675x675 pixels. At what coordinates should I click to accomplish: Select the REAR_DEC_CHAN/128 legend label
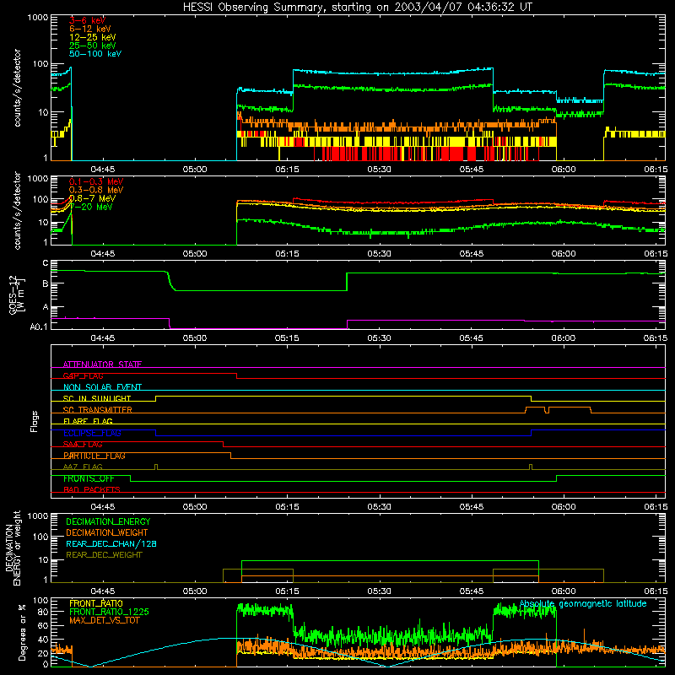click(x=111, y=543)
